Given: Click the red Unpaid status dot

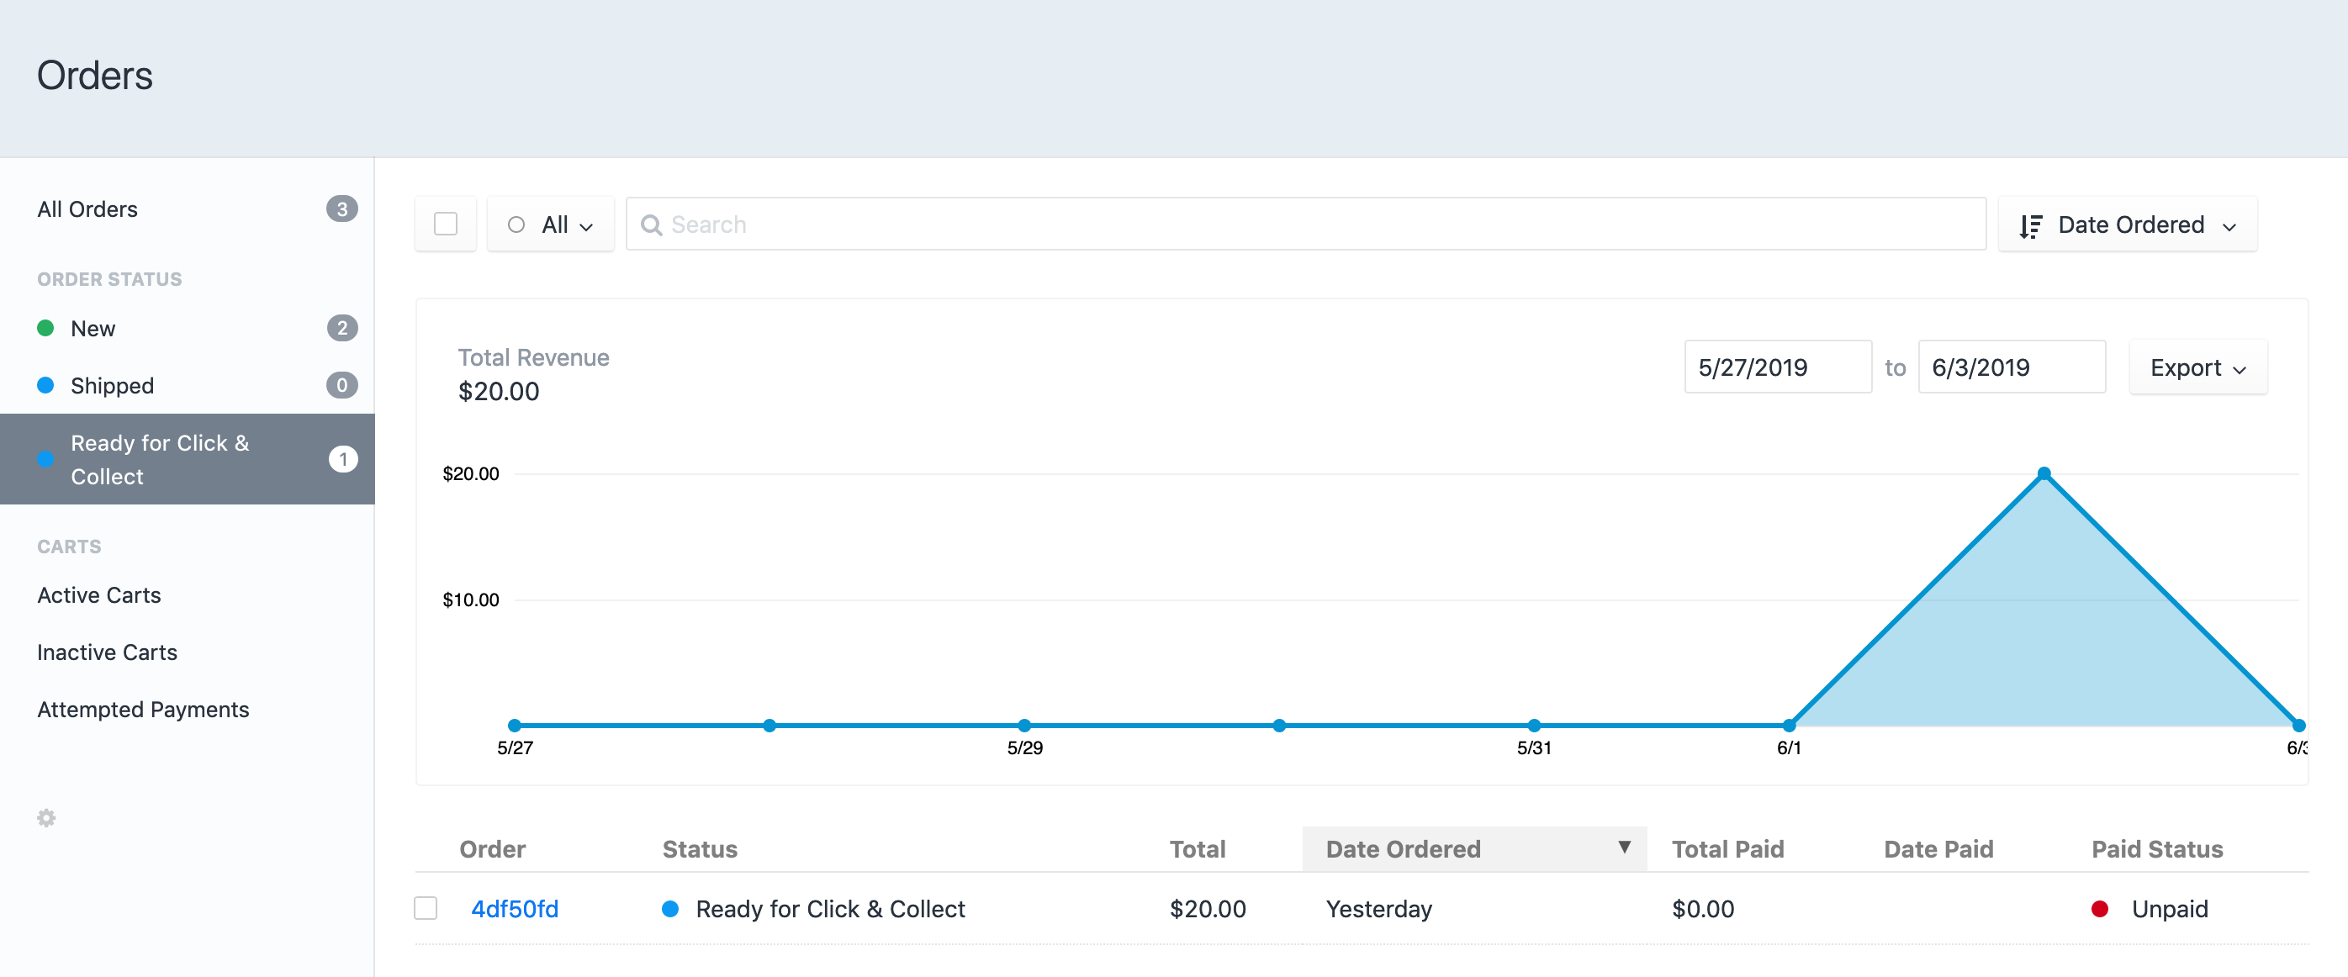Looking at the screenshot, I should 2100,909.
